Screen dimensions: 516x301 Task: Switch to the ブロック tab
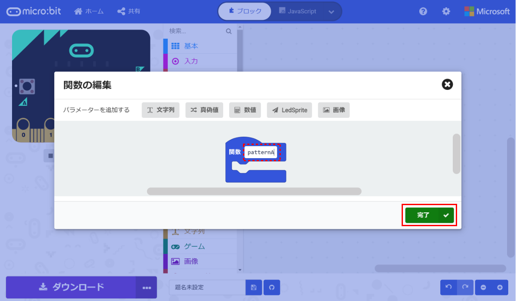click(x=244, y=11)
